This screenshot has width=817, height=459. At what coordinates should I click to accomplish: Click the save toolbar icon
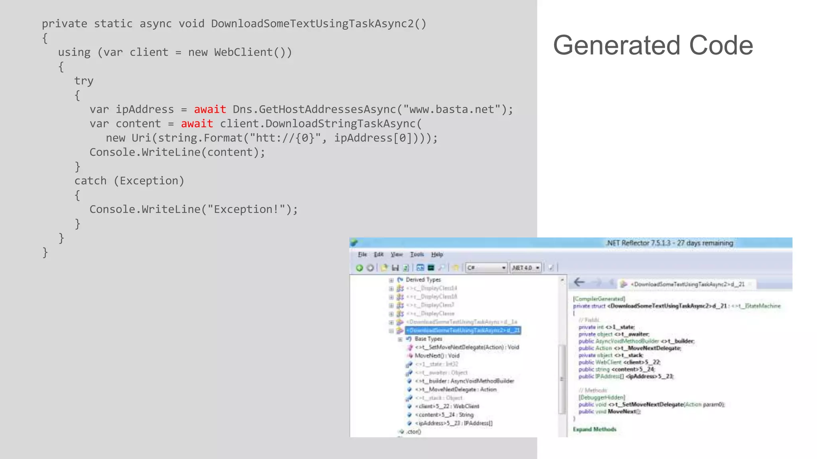tap(395, 268)
